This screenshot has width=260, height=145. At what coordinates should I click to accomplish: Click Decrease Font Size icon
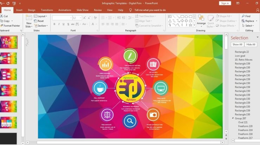point(89,18)
